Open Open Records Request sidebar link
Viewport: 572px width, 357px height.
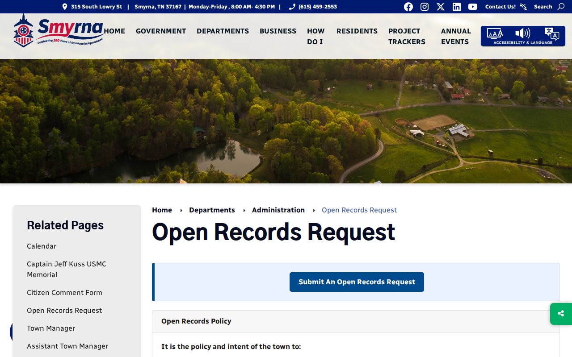point(64,311)
